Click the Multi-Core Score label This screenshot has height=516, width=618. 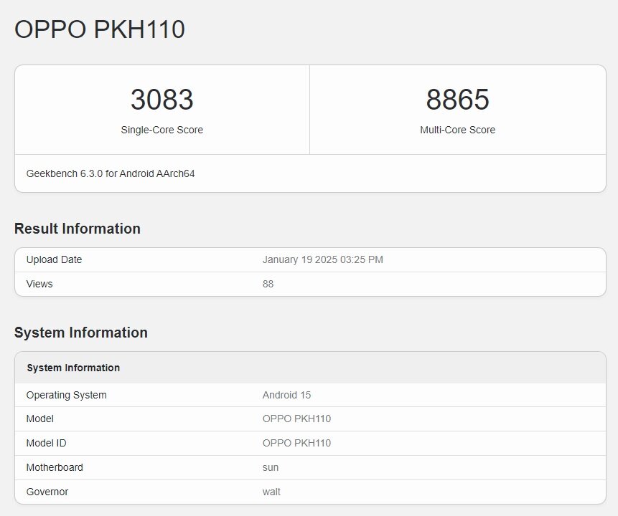coord(458,130)
